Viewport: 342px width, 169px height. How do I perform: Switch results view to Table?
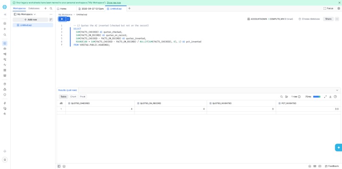(x=64, y=97)
